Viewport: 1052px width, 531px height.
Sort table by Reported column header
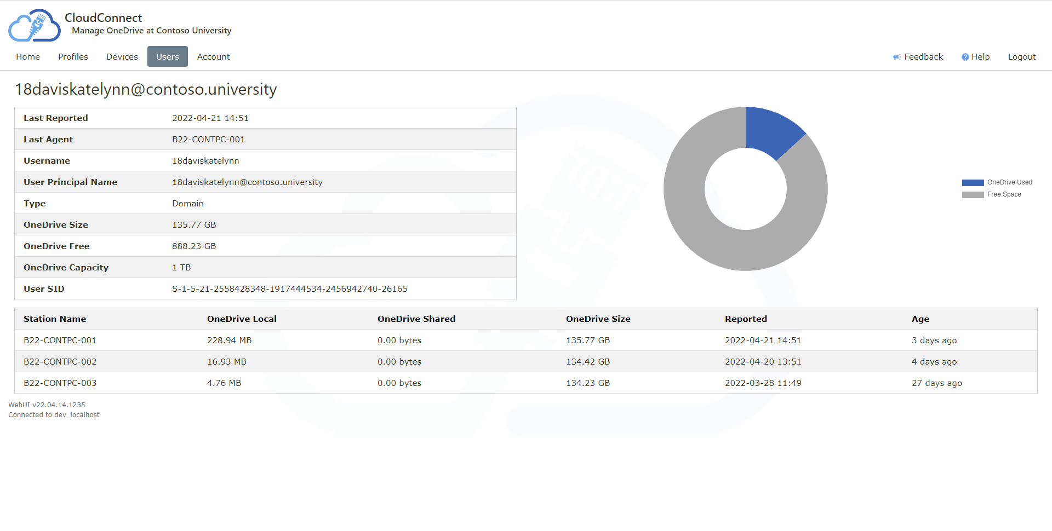point(745,319)
